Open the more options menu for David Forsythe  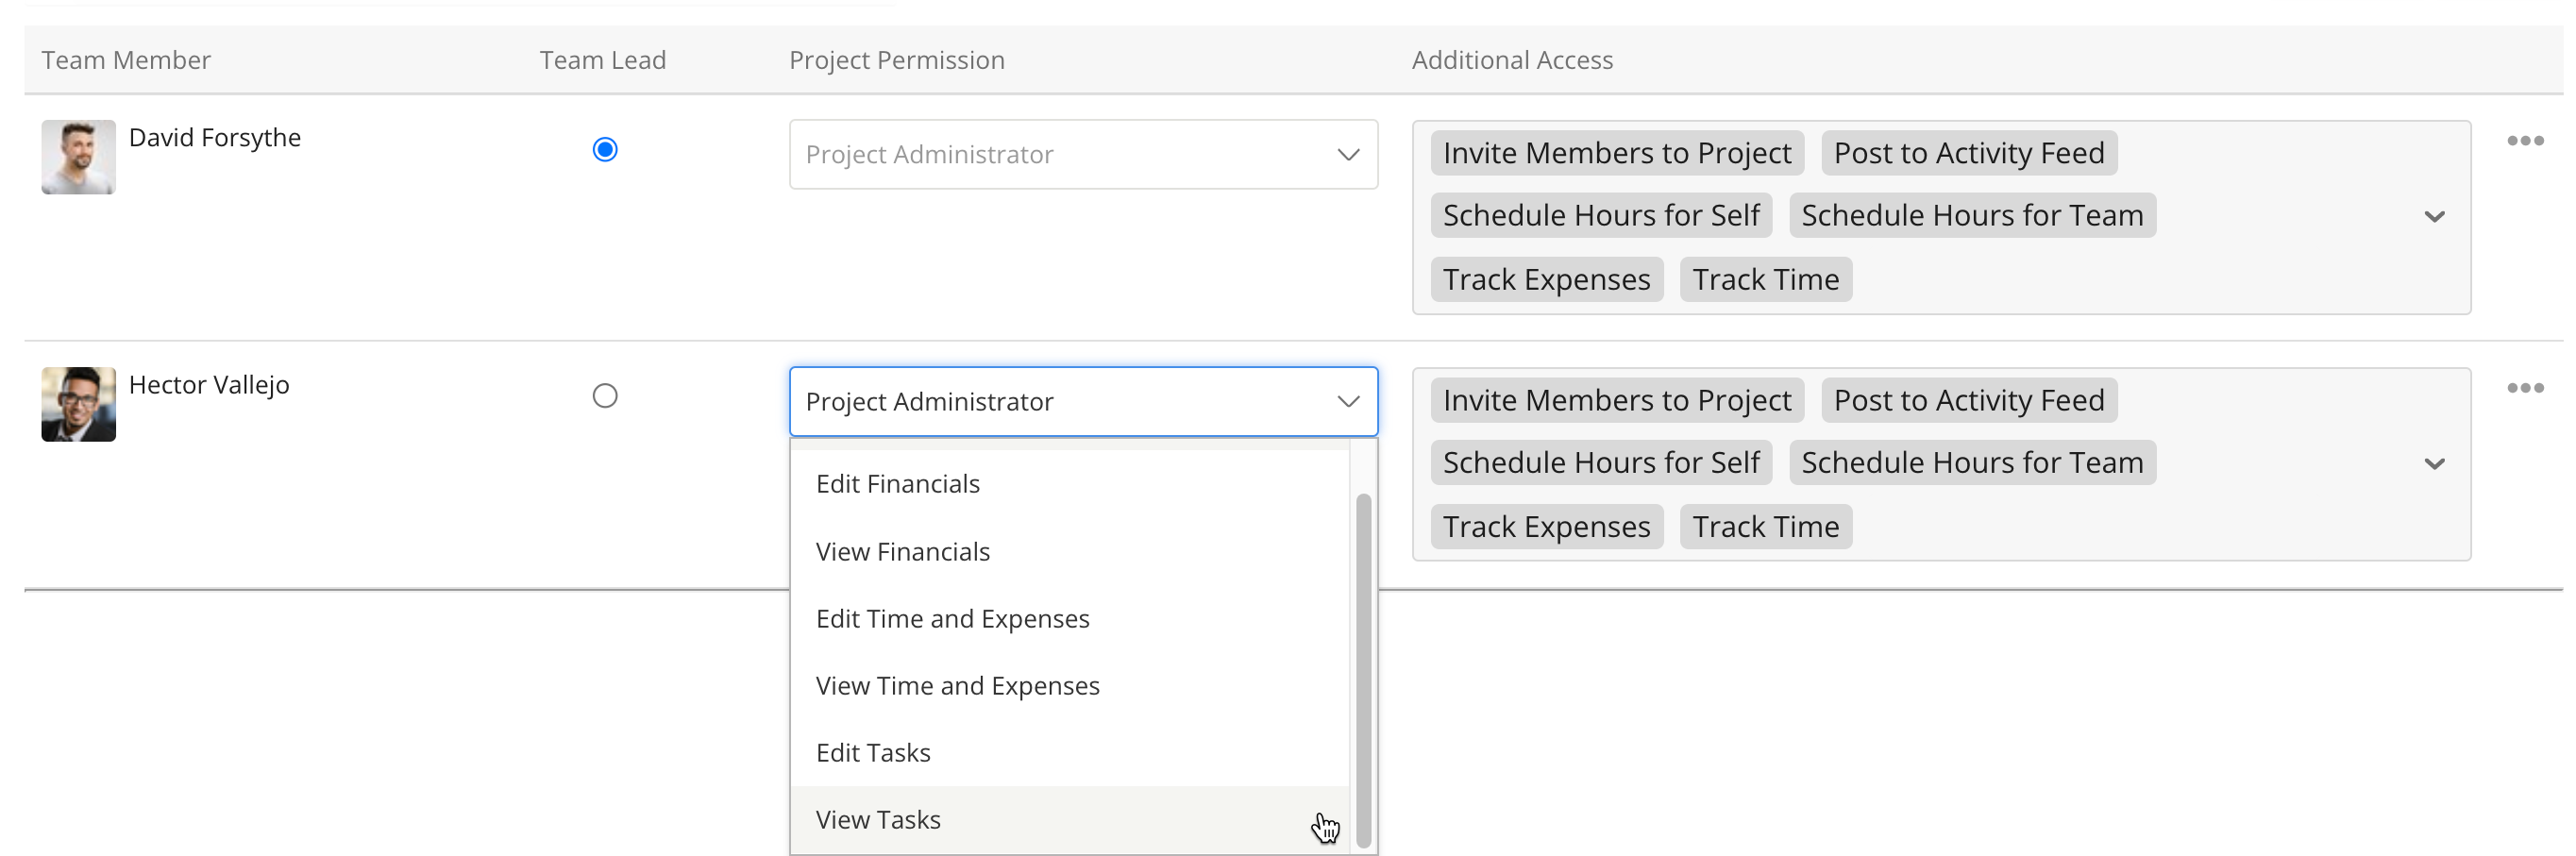pyautogui.click(x=2524, y=141)
